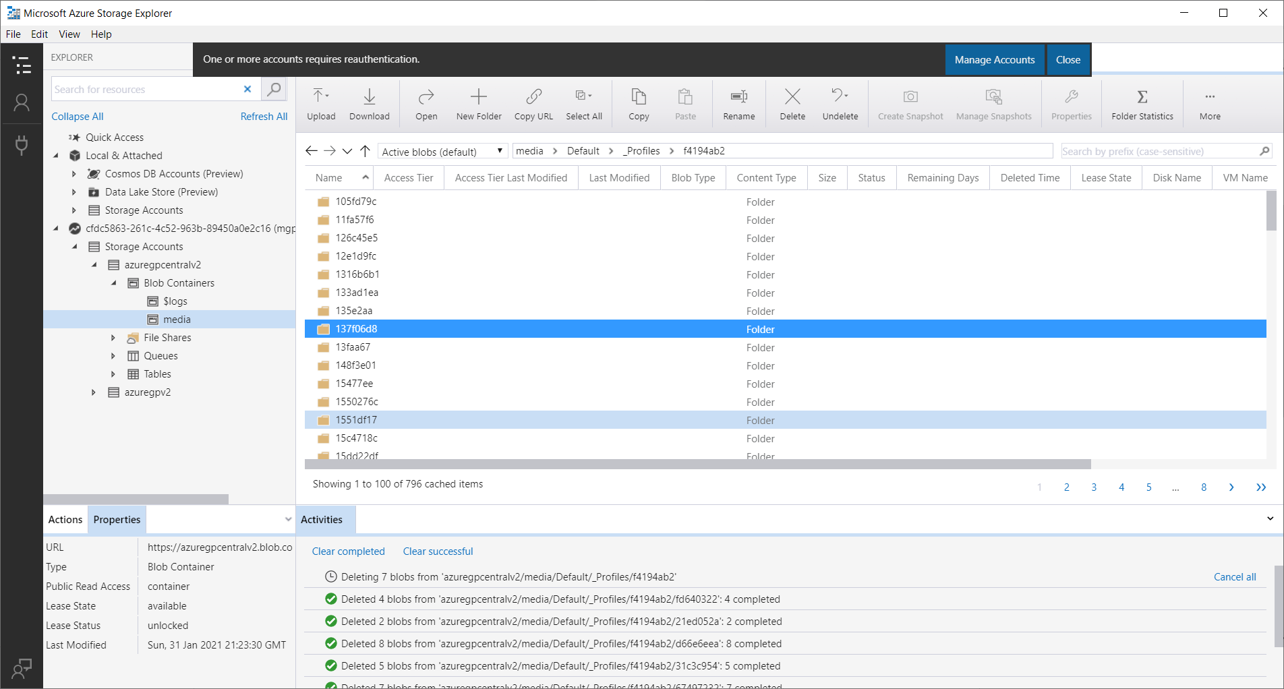Open the Edit menu
The width and height of the screenshot is (1284, 689).
[40, 34]
